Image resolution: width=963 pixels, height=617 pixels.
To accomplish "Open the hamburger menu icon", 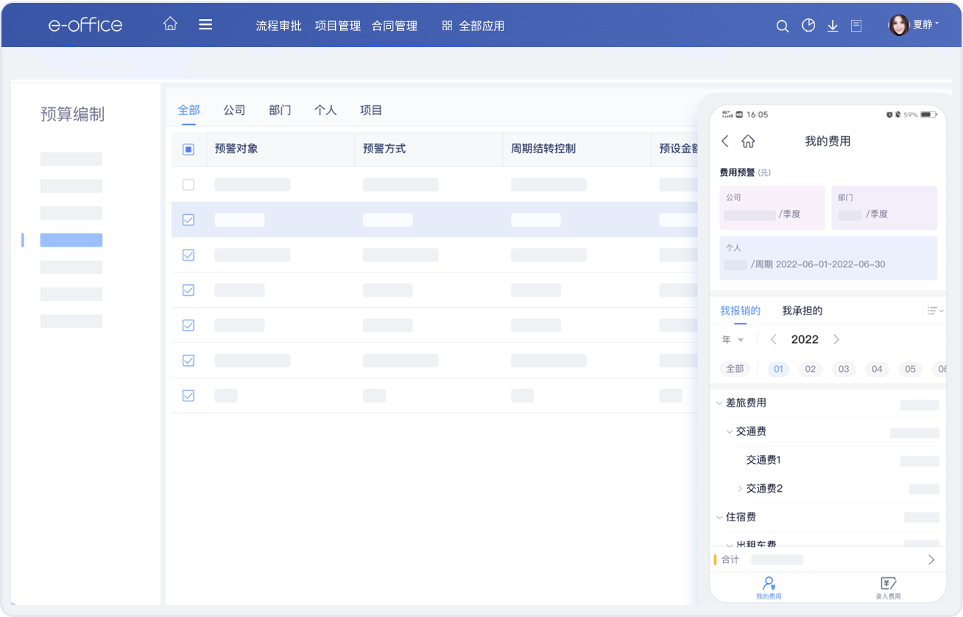I will click(205, 24).
